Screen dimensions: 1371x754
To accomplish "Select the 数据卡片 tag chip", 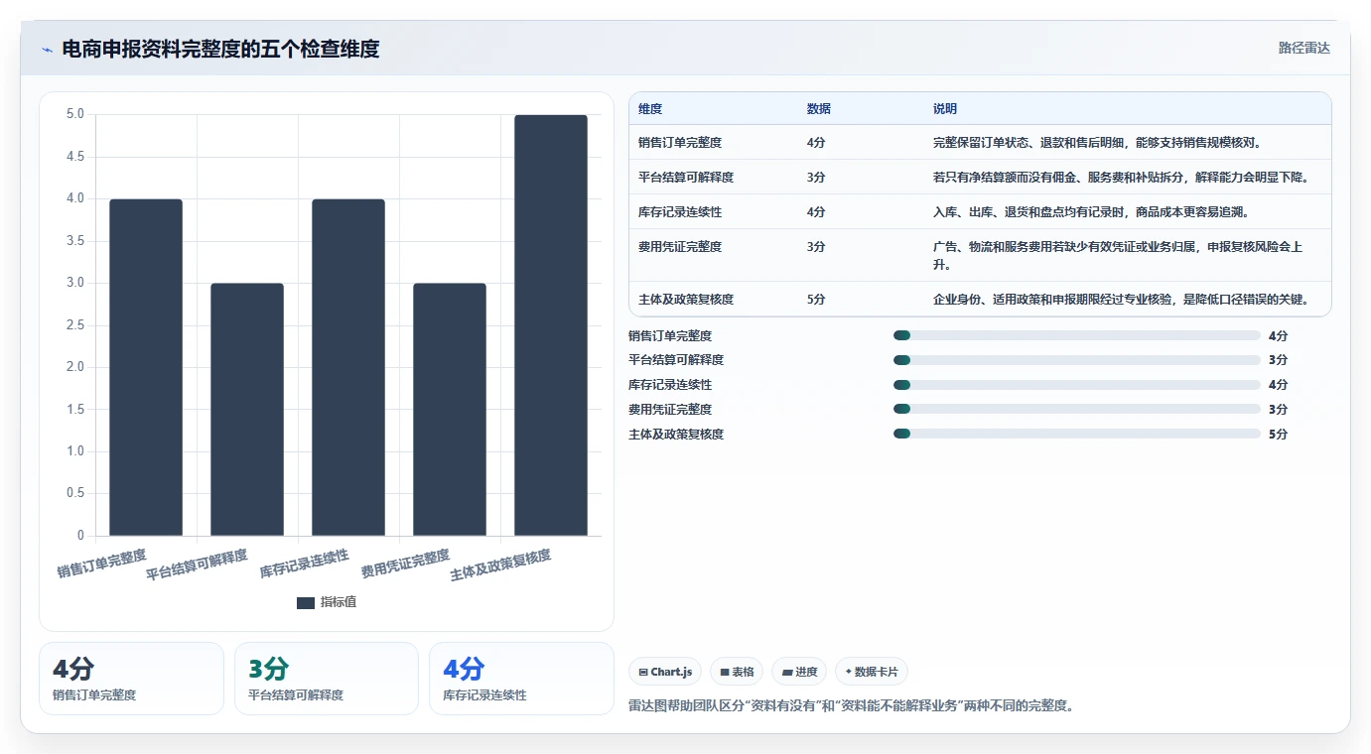I will [x=872, y=672].
